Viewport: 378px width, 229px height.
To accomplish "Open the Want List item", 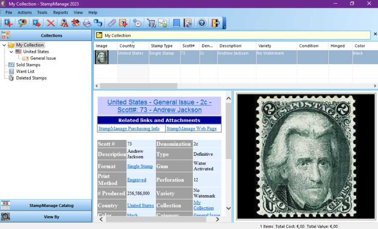I will (25, 71).
